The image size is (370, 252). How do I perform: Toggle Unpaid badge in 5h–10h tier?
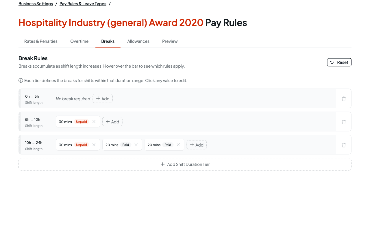pos(82,122)
